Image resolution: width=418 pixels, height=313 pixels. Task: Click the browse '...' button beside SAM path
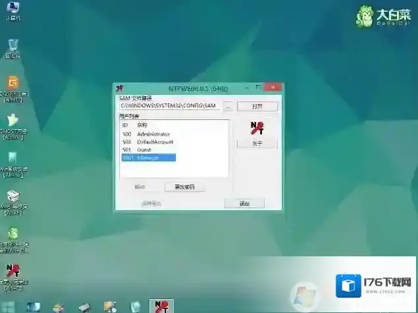228,107
